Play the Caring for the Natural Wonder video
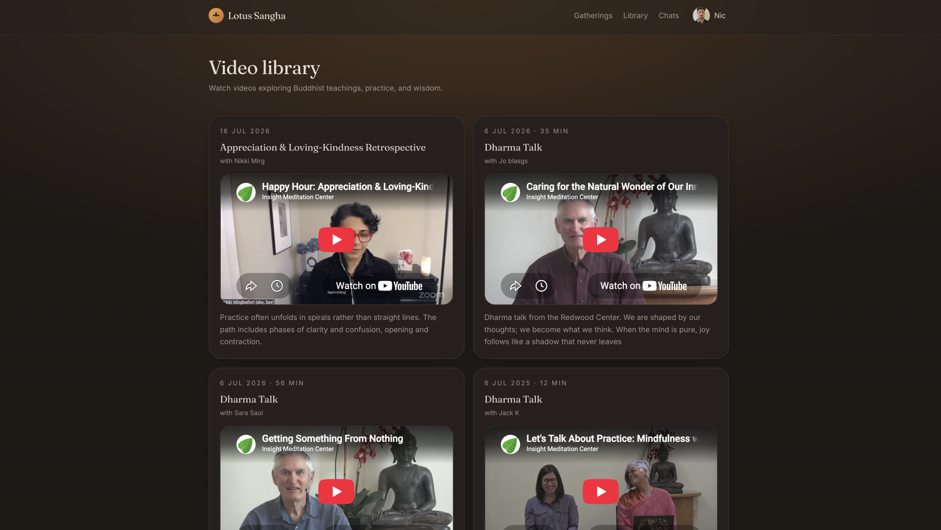 pos(601,240)
